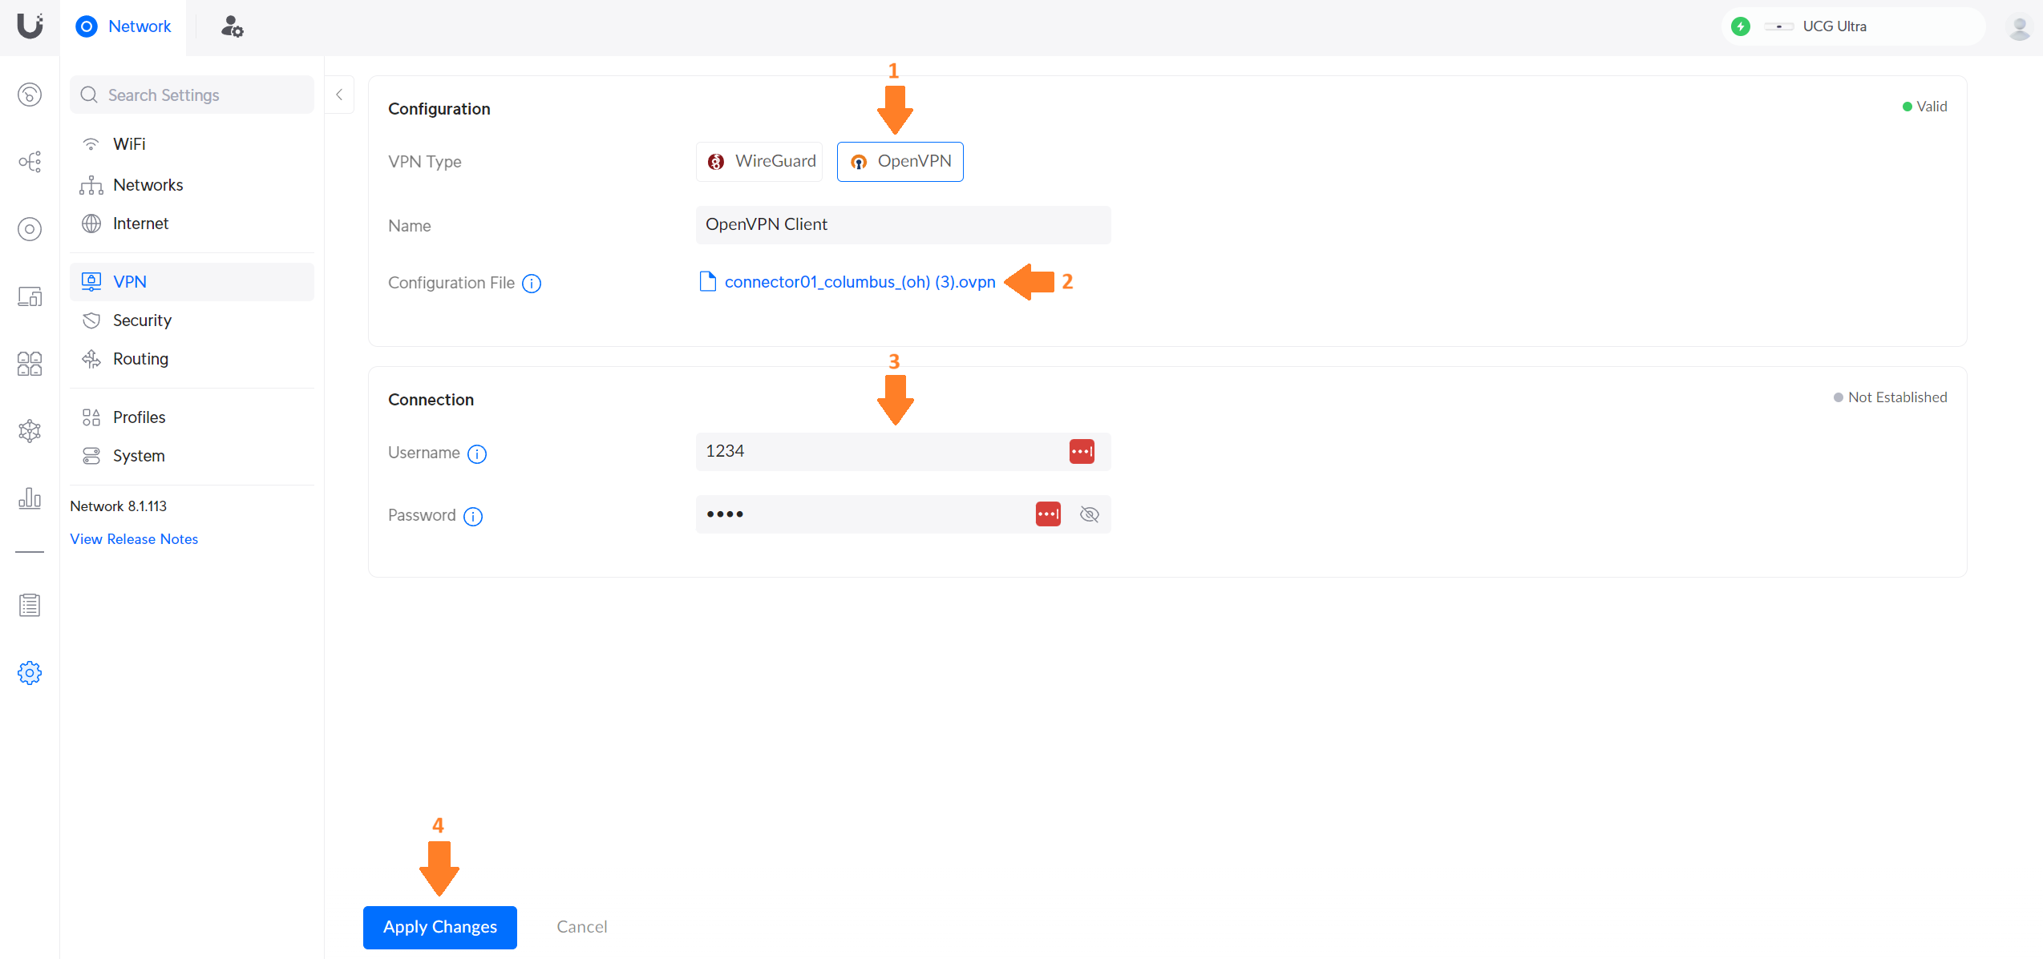Viewport: 2043px width, 959px height.
Task: Toggle password visibility eye icon
Action: tap(1089, 514)
